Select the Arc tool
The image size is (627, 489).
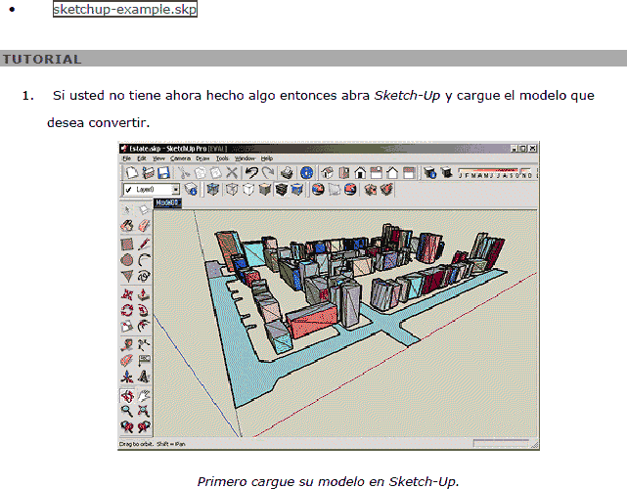(144, 260)
